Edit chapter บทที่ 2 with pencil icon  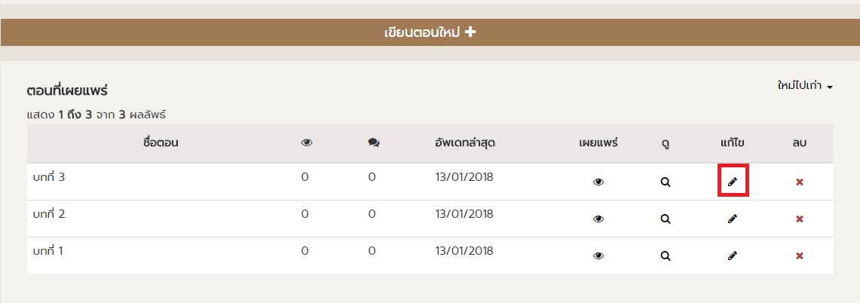point(732,219)
